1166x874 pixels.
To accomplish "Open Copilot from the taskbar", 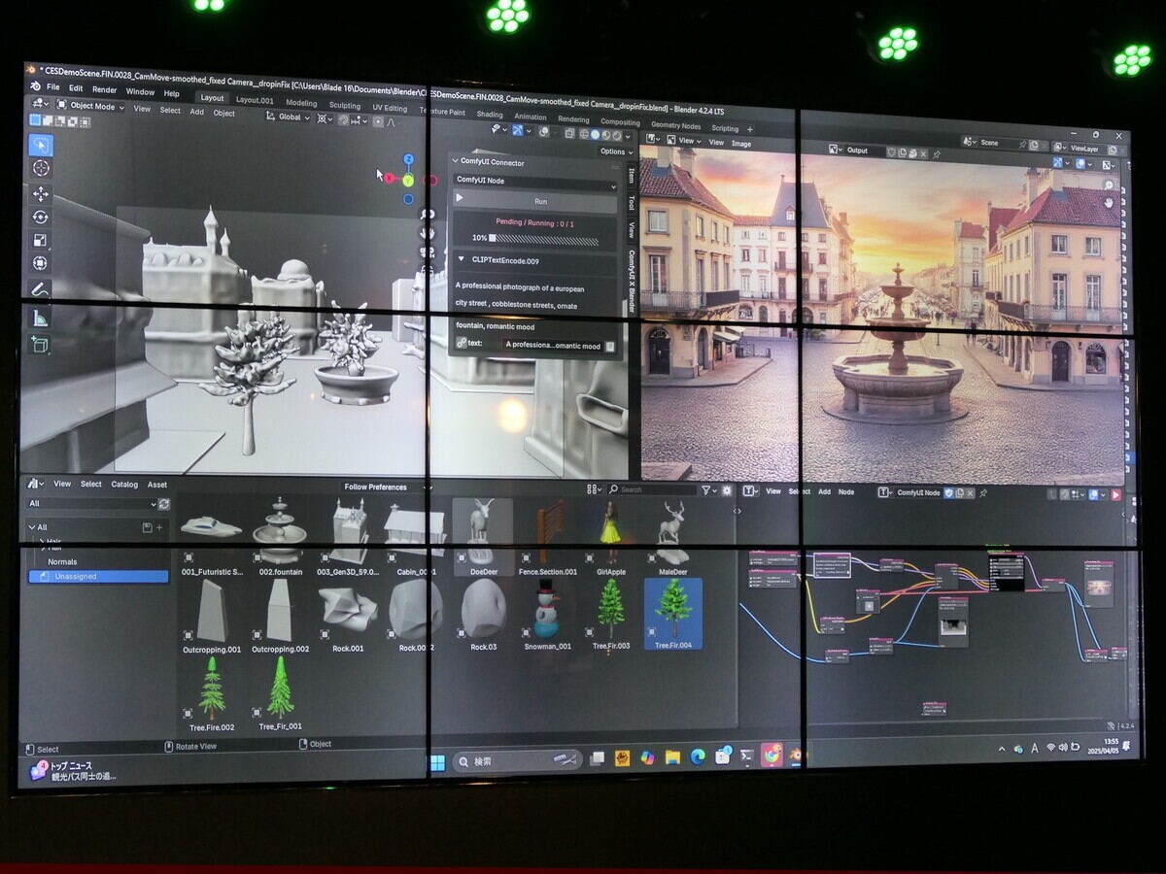I will [x=647, y=758].
